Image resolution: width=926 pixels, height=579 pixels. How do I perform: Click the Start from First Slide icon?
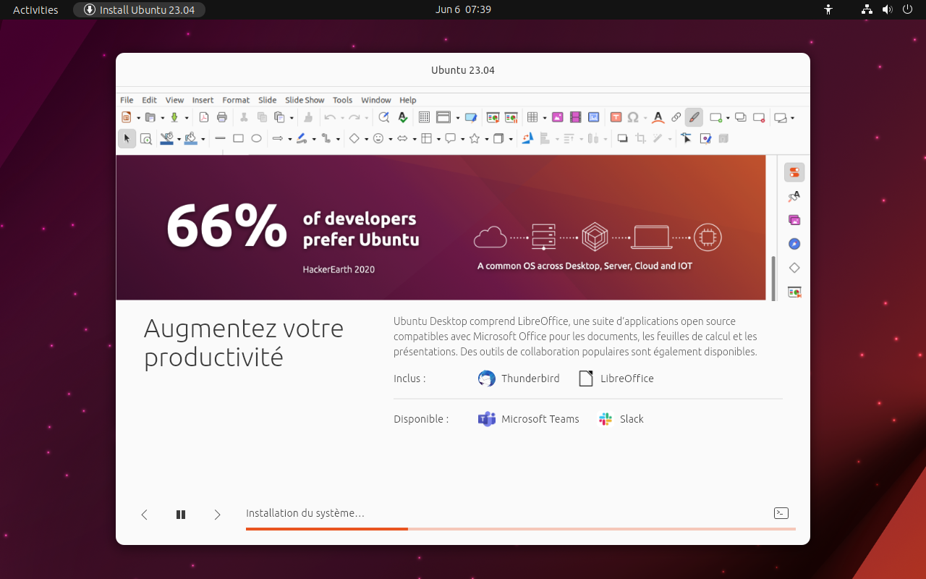pos(493,117)
